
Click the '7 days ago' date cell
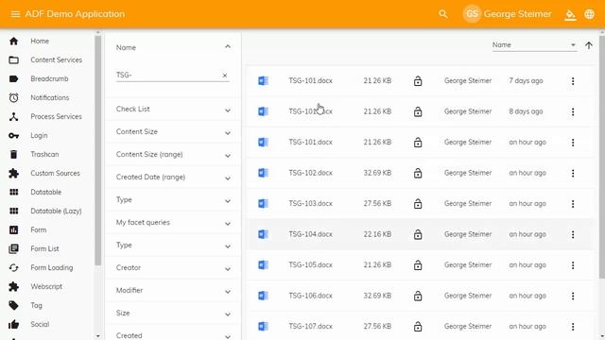coord(526,81)
